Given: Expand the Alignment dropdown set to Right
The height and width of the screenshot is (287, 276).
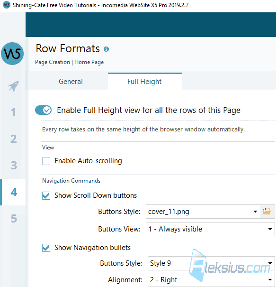Looking at the screenshot, I should coord(211,280).
